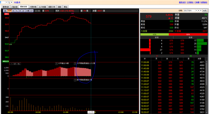Click the 柱 bar-style button
Viewport: 209px width, 114px height.
coord(19,64)
